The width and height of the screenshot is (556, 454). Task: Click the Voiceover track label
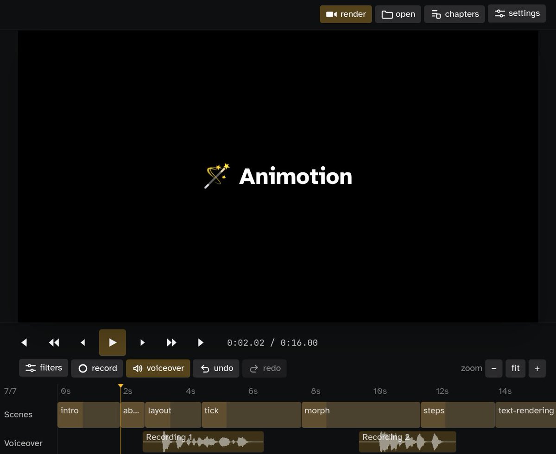23,443
